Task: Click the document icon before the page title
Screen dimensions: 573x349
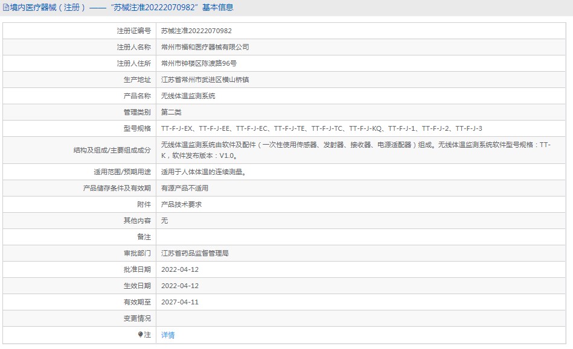Action: coord(6,7)
